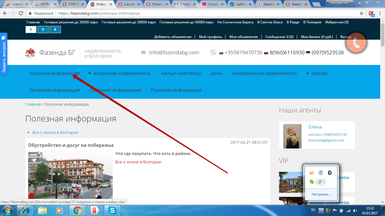
Task: Click the envelope icon beside info@fazendabg.com
Action: 143,53
